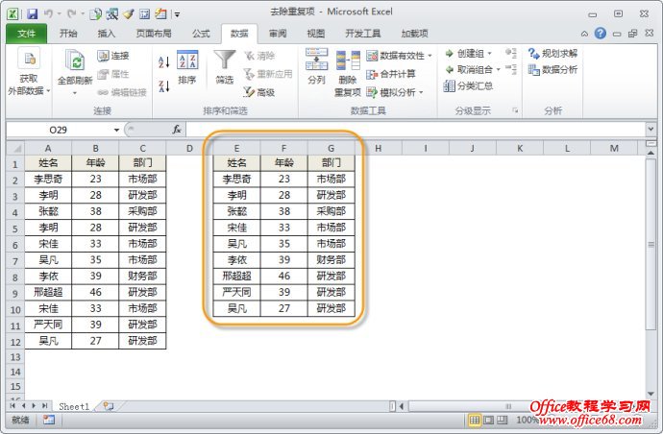This screenshot has height=434, width=663.
Task: Click the save icon in quick access toolbar
Action: [x=32, y=14]
